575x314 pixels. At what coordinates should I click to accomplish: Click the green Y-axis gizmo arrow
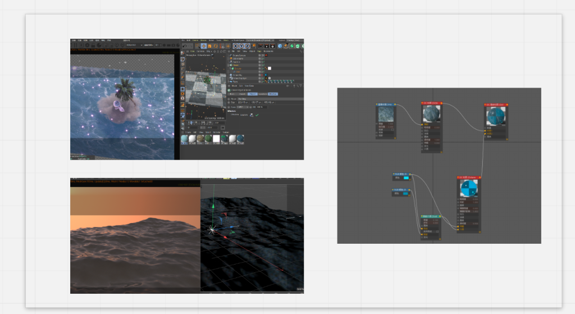[x=213, y=208]
